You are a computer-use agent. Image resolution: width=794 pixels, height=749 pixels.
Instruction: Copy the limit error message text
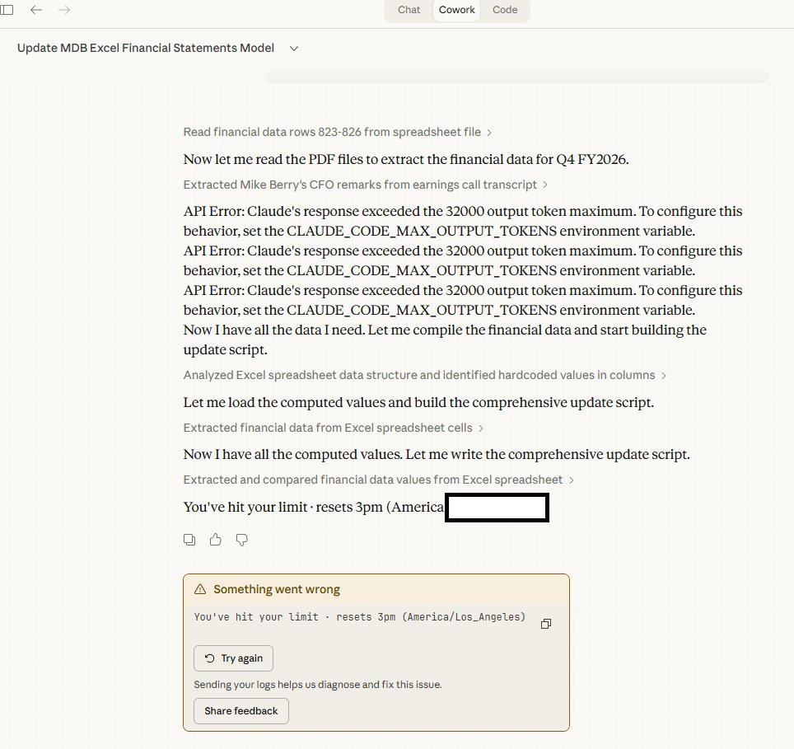pos(546,624)
